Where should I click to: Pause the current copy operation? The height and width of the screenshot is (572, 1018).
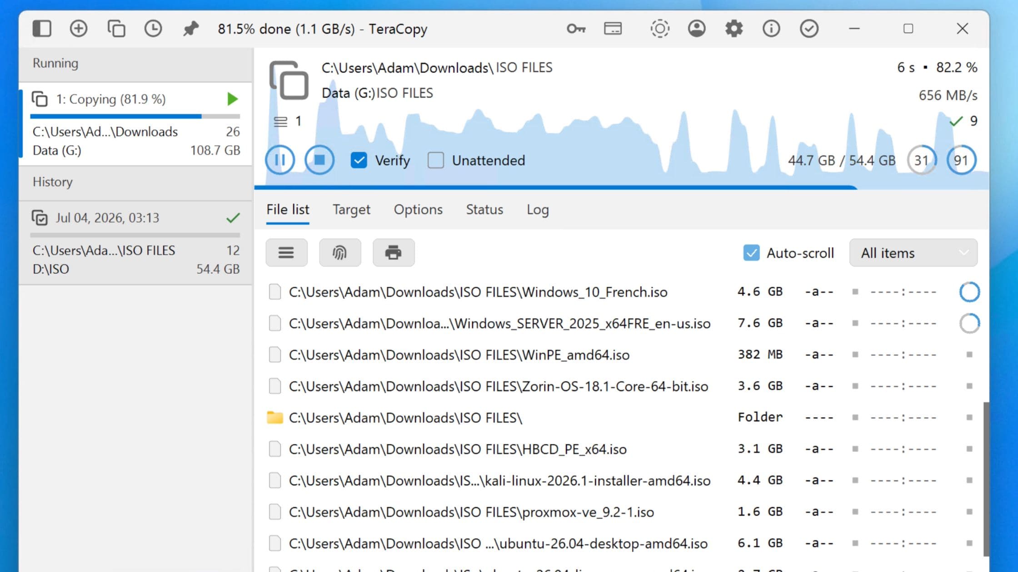[280, 160]
